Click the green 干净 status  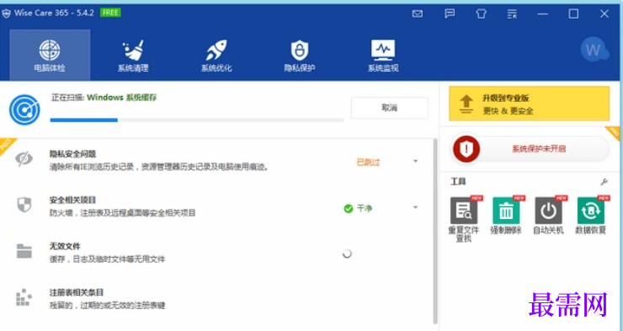pyautogui.click(x=359, y=208)
